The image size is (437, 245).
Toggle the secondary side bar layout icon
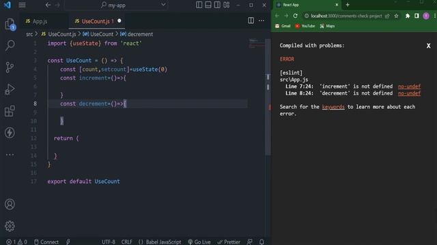217,5
